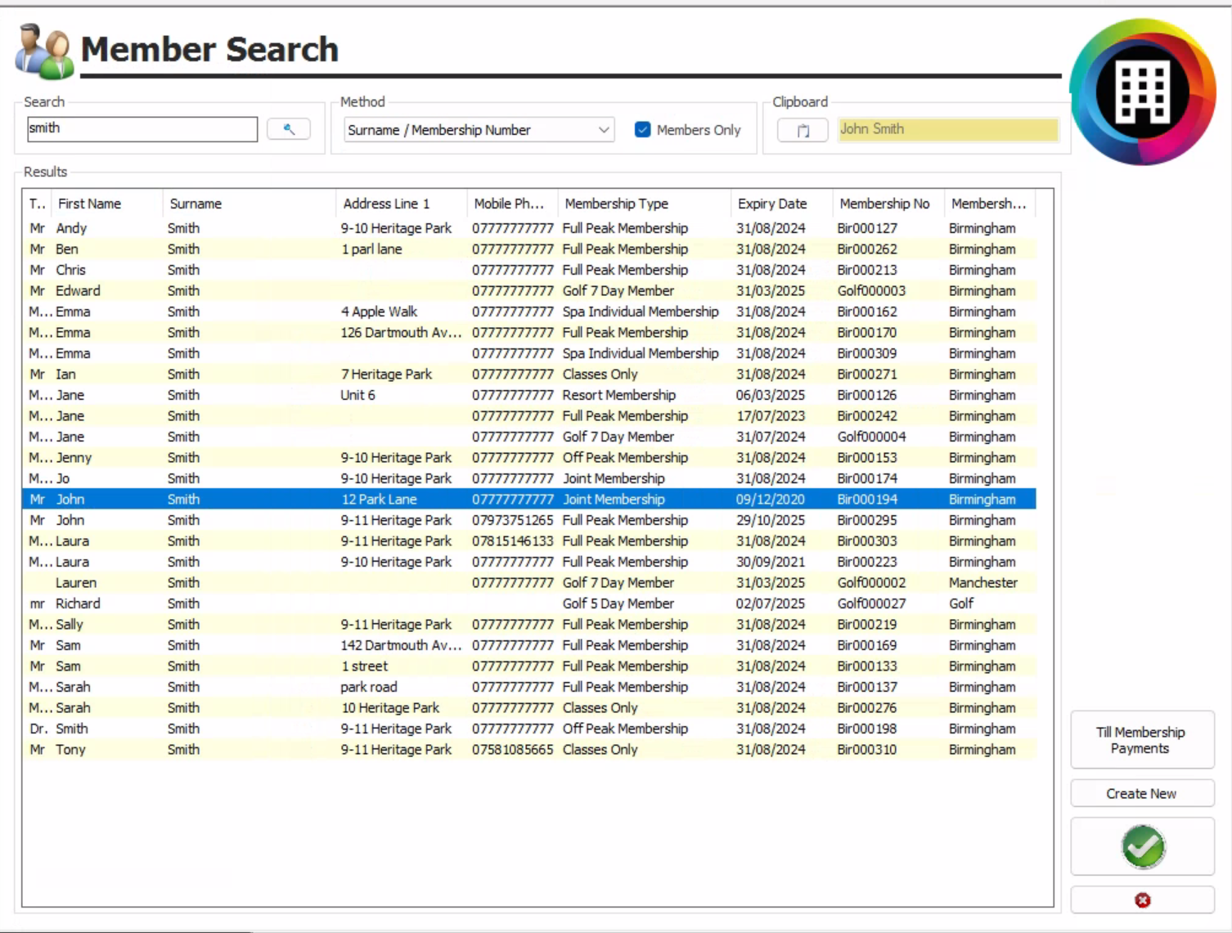Image resolution: width=1232 pixels, height=933 pixels.
Task: Select John Smith with number Bir000295
Action: (x=529, y=520)
